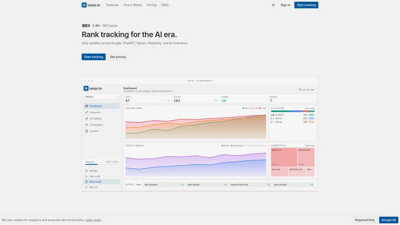
Task: Click the serps.io logo in dashboard sidebar
Action: tap(92, 88)
